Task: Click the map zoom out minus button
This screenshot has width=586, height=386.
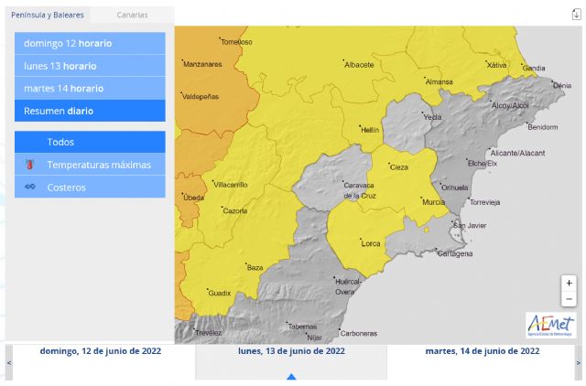Action: tap(569, 299)
